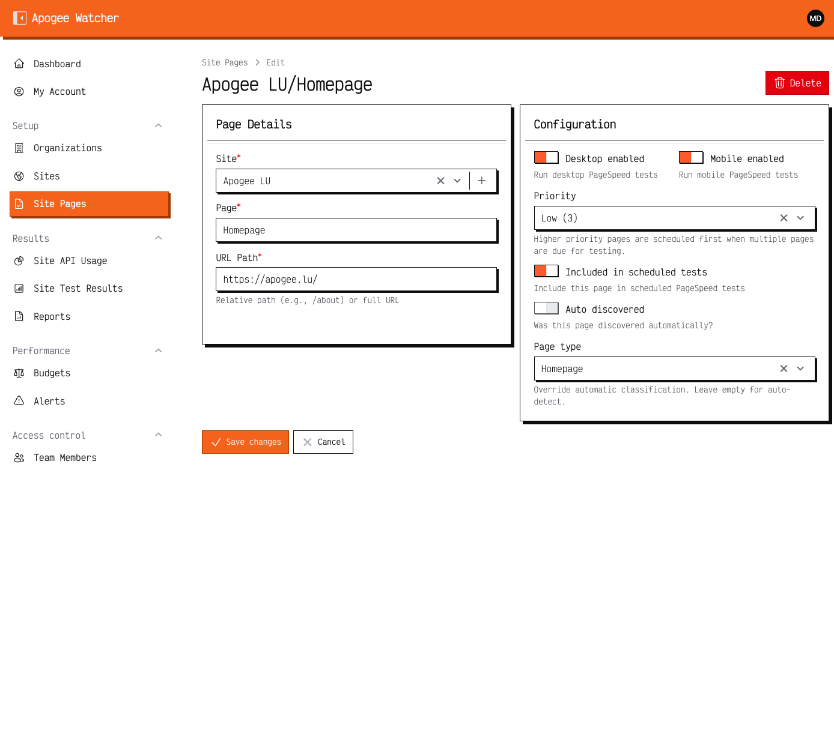The image size is (834, 731).
Task: Click the My Account person icon
Action: (x=19, y=92)
